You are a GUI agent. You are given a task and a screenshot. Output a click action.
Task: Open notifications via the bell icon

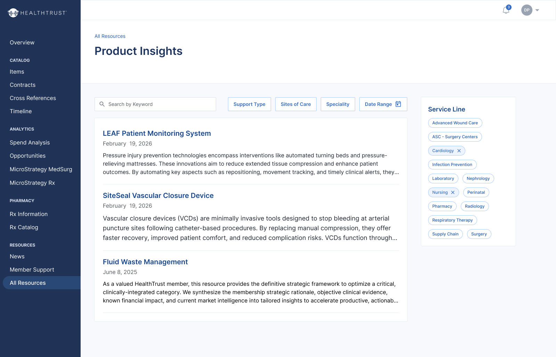click(x=506, y=11)
